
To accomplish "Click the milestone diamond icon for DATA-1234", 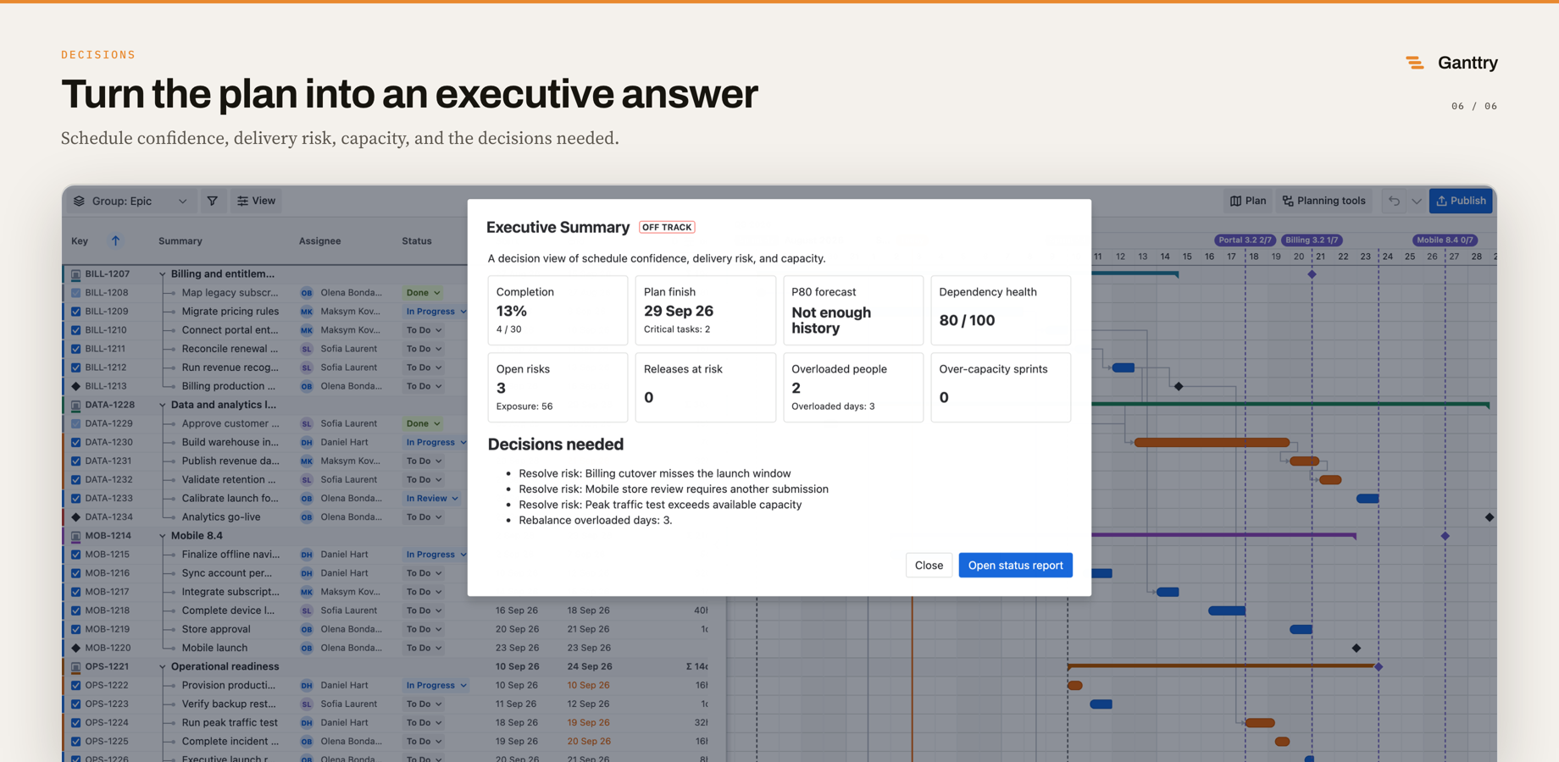I will click(x=75, y=517).
